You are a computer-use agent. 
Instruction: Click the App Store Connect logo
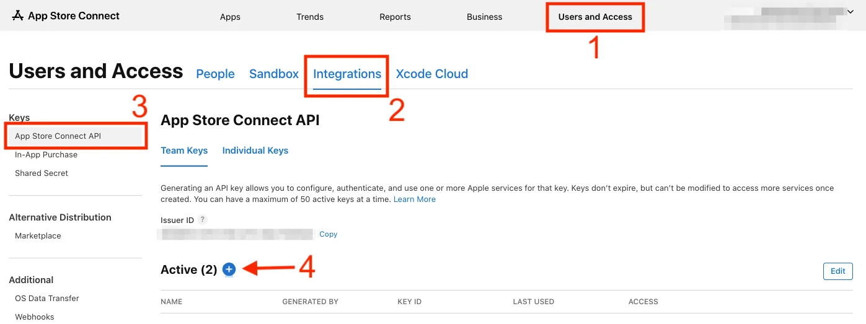[66, 16]
